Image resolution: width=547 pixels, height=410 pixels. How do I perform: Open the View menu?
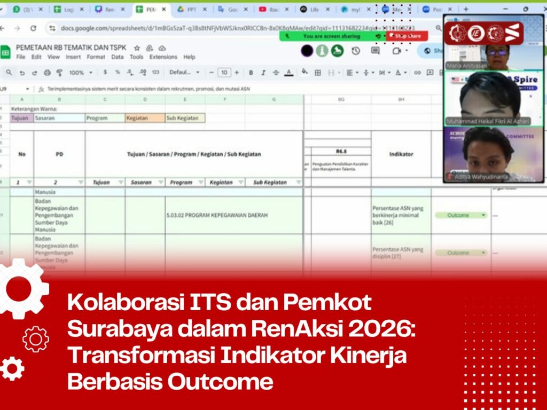tap(53, 57)
